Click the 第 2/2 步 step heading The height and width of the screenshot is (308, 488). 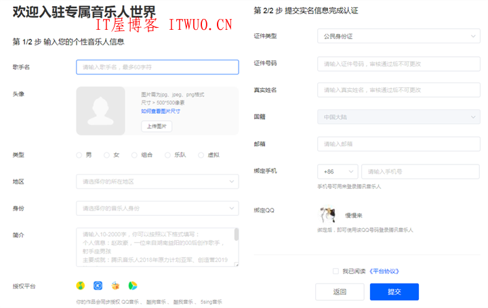click(306, 11)
